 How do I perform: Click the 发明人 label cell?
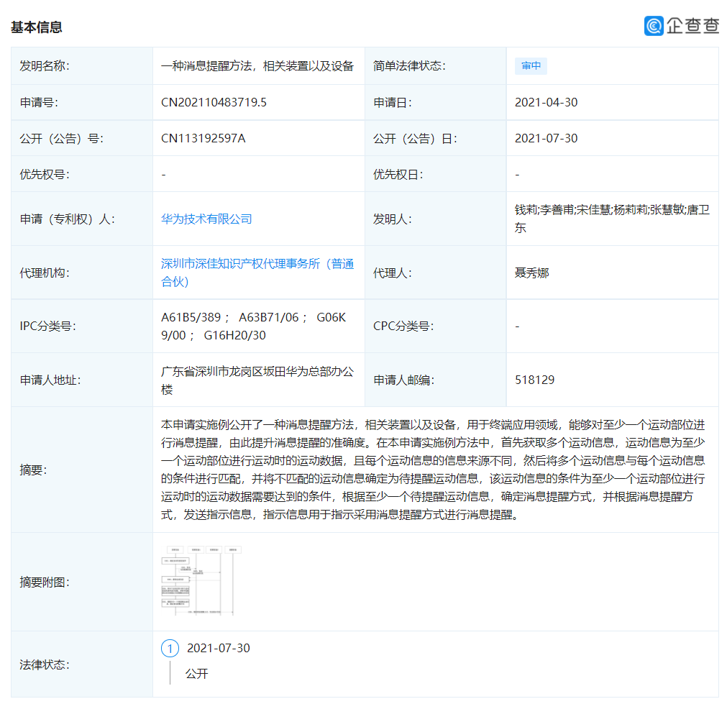(x=435, y=219)
